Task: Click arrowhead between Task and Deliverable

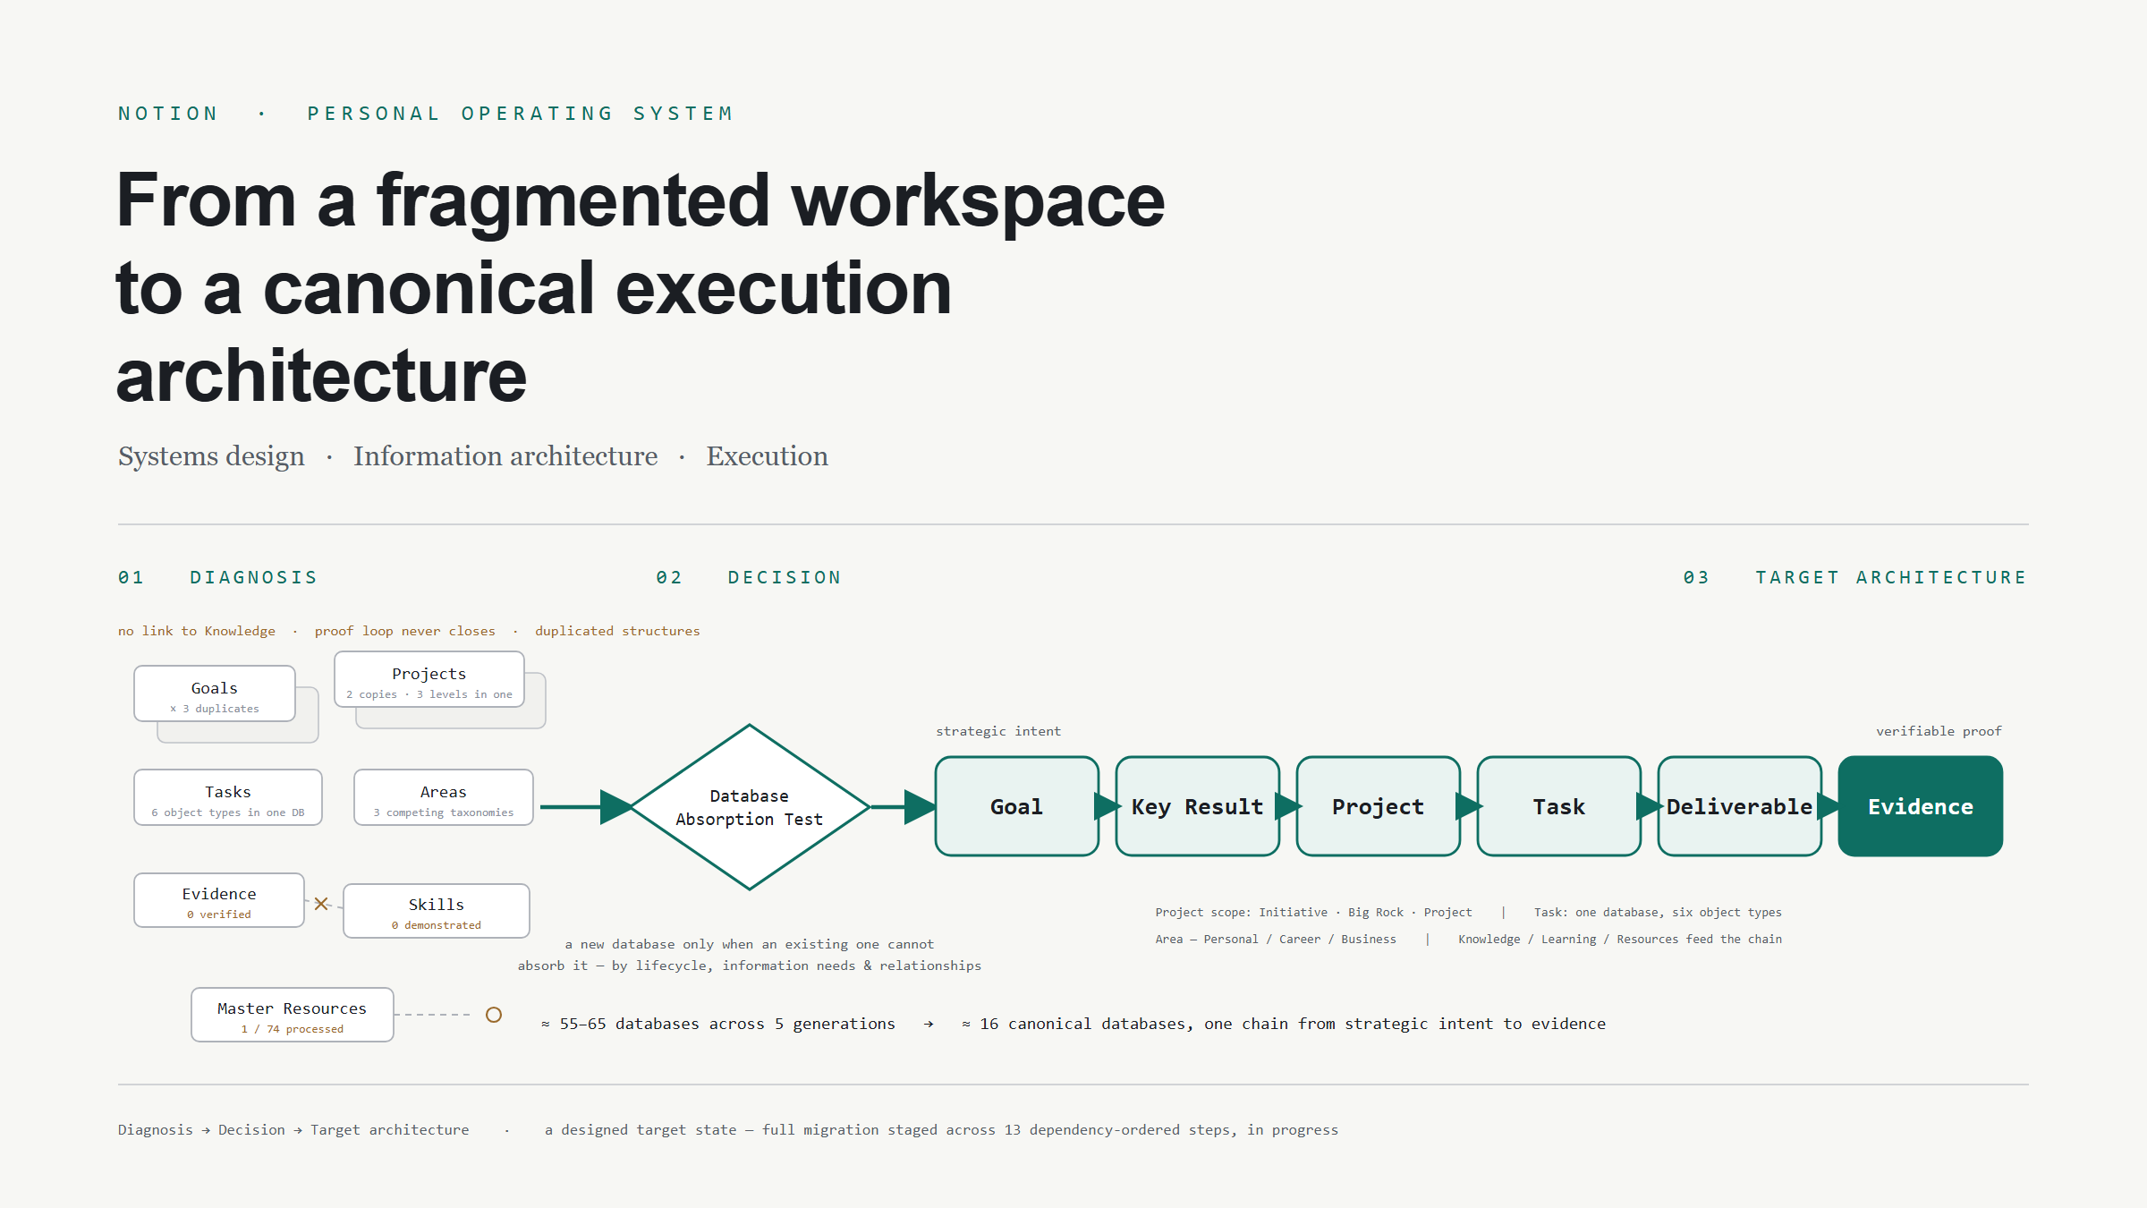Action: click(x=1650, y=806)
